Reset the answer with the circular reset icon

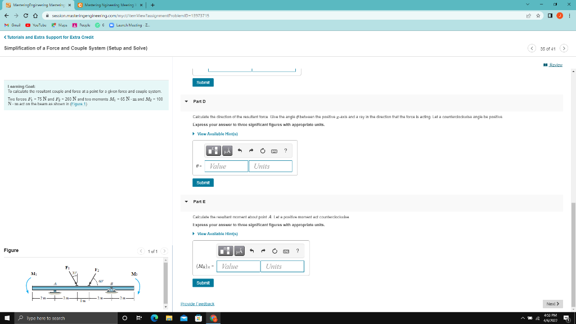coord(263,150)
